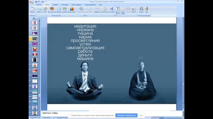Insert a Text box (Надпись)
This screenshot has height=119, width=213.
coord(97,10)
